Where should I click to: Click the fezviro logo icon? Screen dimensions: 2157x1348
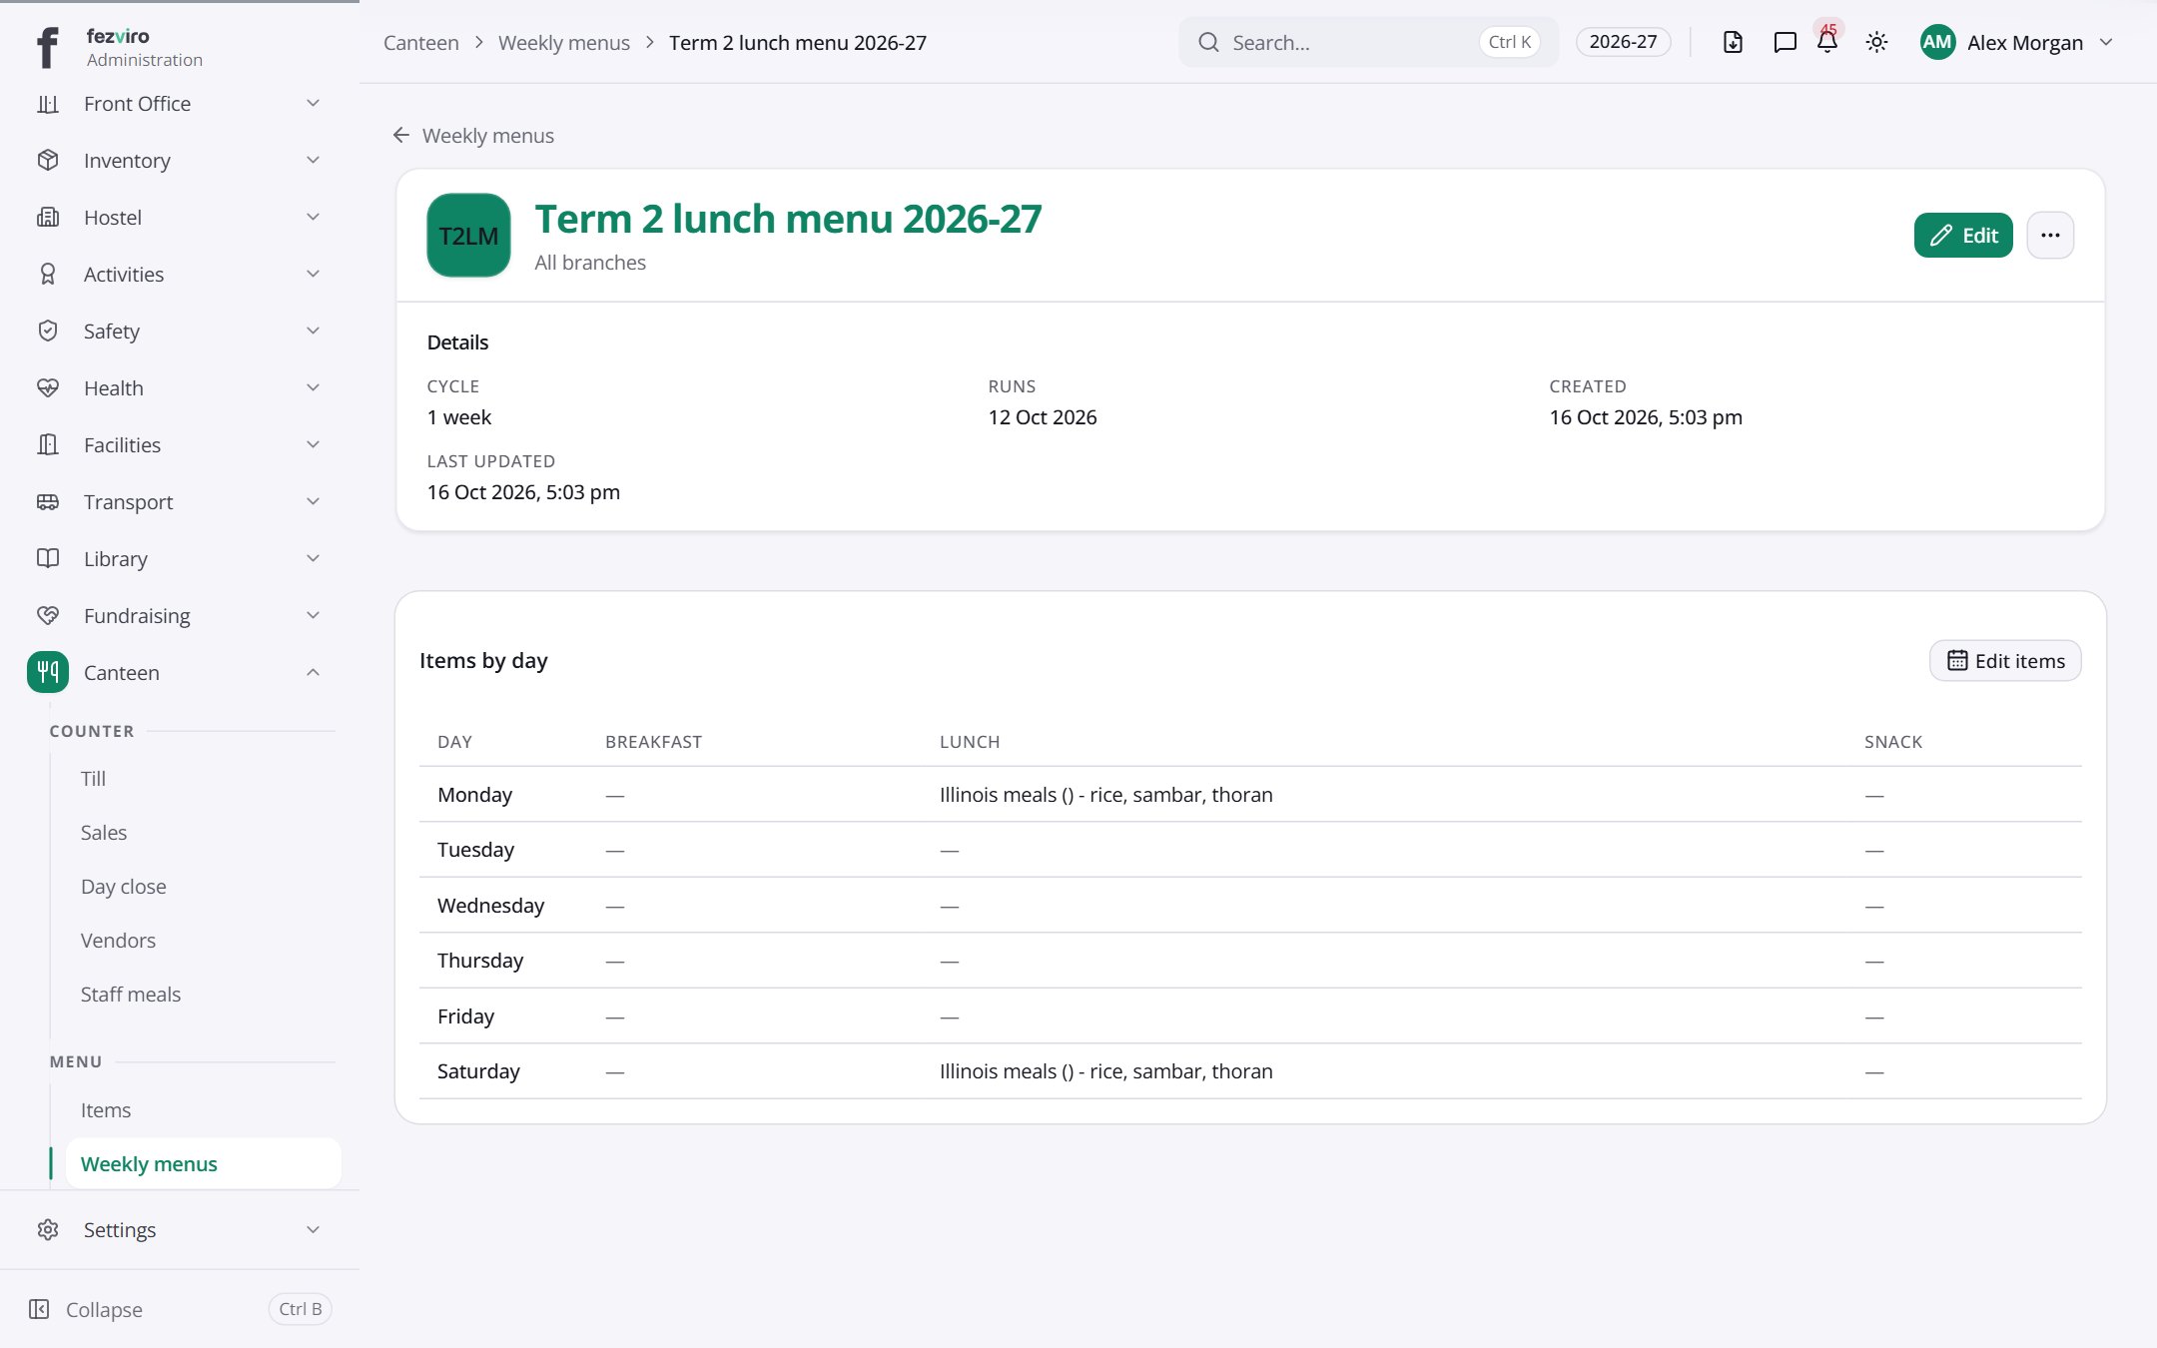coord(47,47)
